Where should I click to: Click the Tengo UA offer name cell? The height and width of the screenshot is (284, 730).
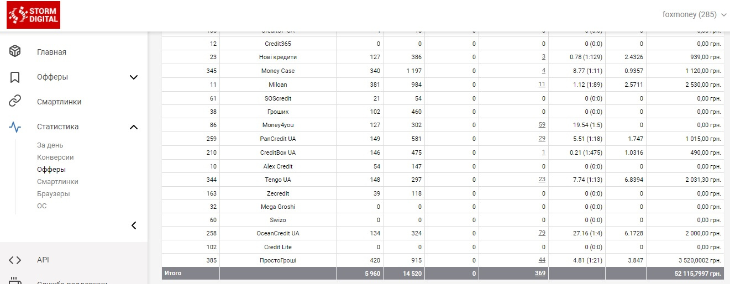tap(277, 180)
